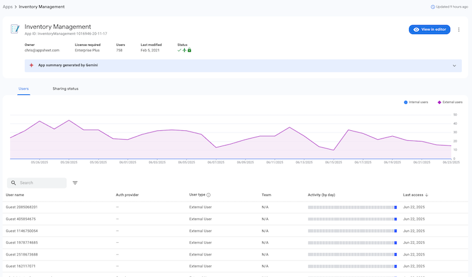
Task: Toggle Internal users legend item
Action: point(416,103)
